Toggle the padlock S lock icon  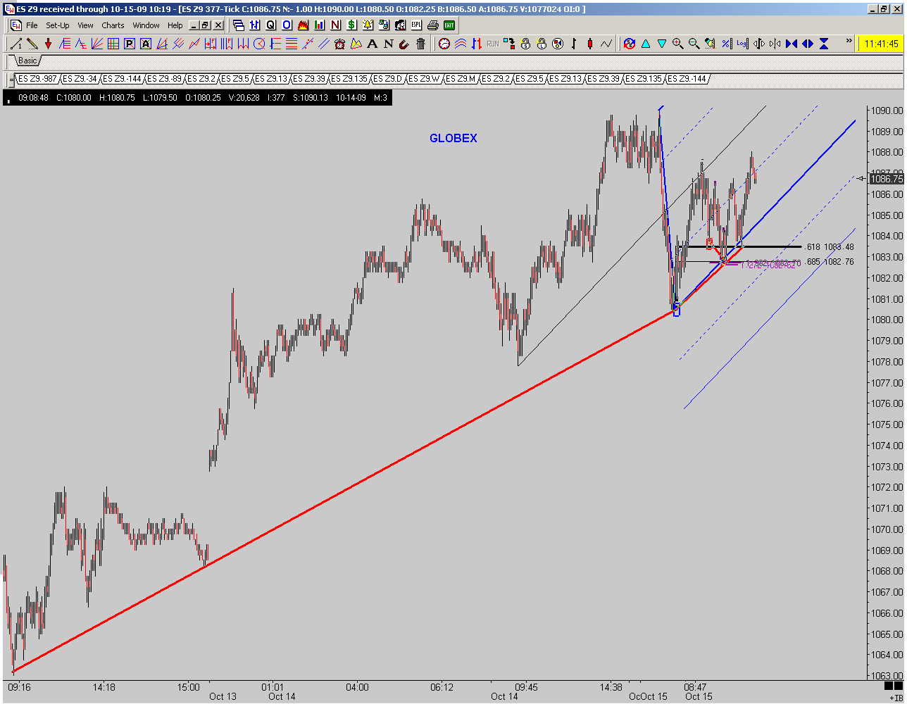(525, 44)
